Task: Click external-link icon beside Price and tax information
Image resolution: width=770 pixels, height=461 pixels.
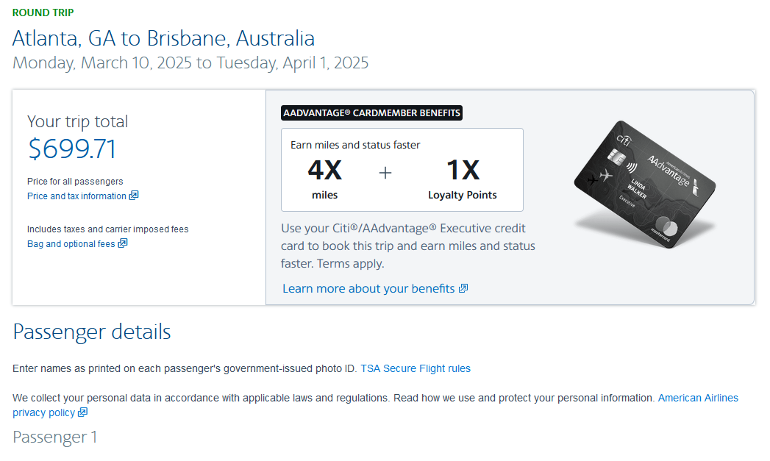Action: point(134,196)
